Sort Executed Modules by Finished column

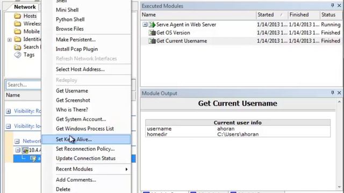pos(304,14)
